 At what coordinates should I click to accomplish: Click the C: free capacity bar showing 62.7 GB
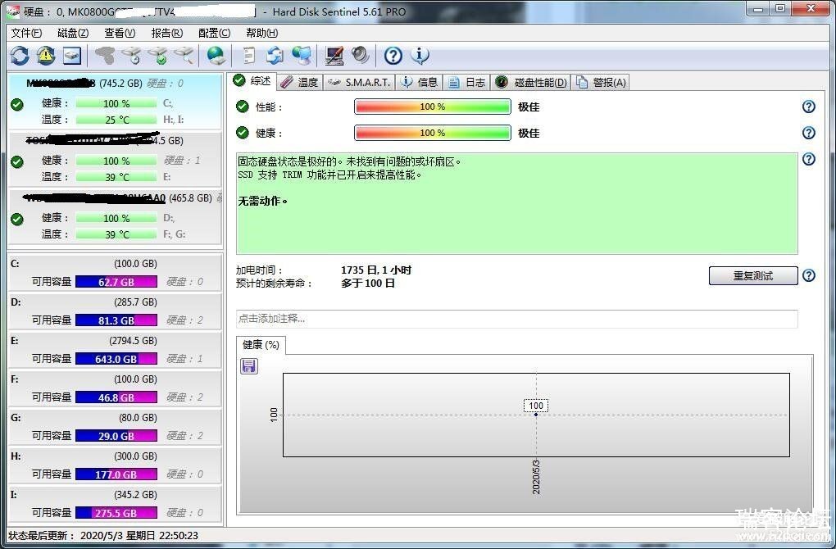tap(116, 281)
